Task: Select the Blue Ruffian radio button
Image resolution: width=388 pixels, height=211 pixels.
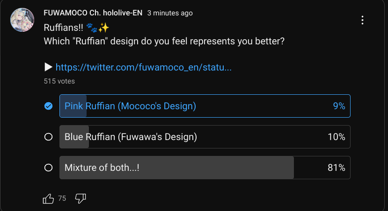Action: tap(48, 137)
